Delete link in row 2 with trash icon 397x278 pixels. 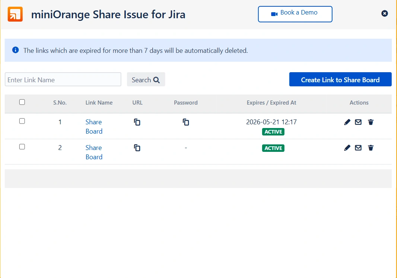click(371, 148)
